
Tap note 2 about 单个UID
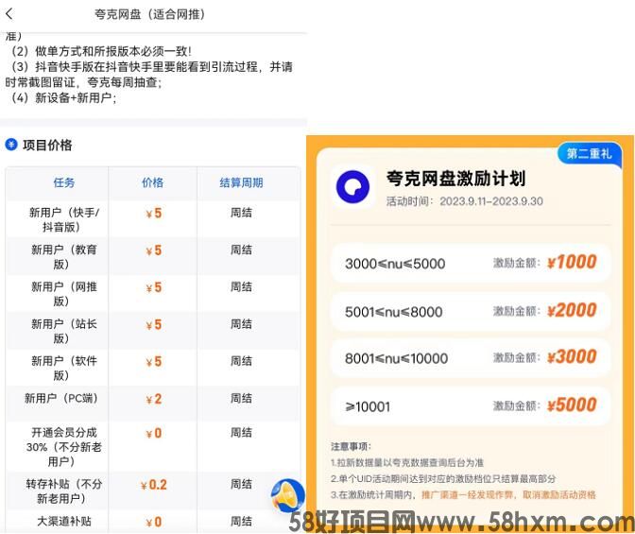click(x=443, y=479)
